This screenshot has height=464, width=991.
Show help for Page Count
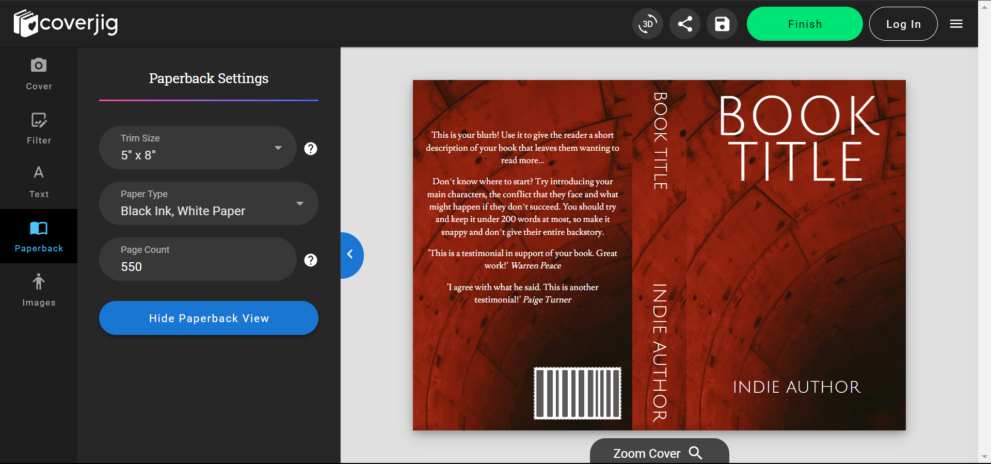(x=311, y=260)
